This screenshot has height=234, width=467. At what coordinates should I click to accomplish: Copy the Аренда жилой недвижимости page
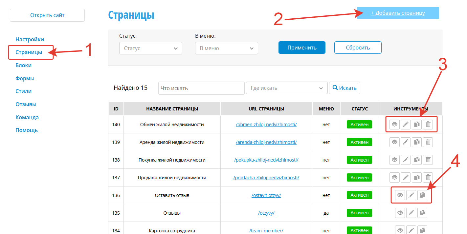pos(417,142)
